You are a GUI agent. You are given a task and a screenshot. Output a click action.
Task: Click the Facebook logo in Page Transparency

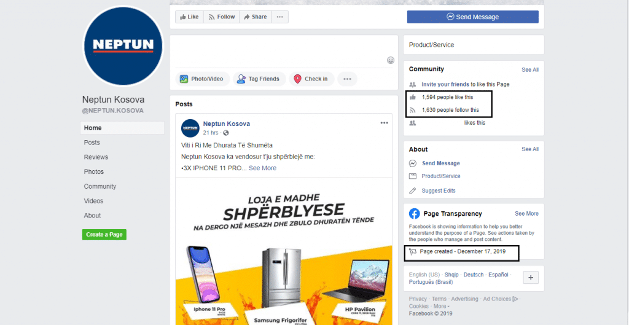coord(414,213)
